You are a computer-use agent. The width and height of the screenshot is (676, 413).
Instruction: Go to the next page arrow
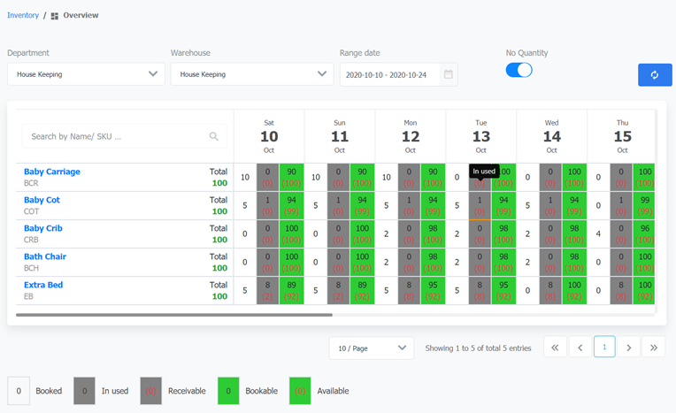pos(629,348)
